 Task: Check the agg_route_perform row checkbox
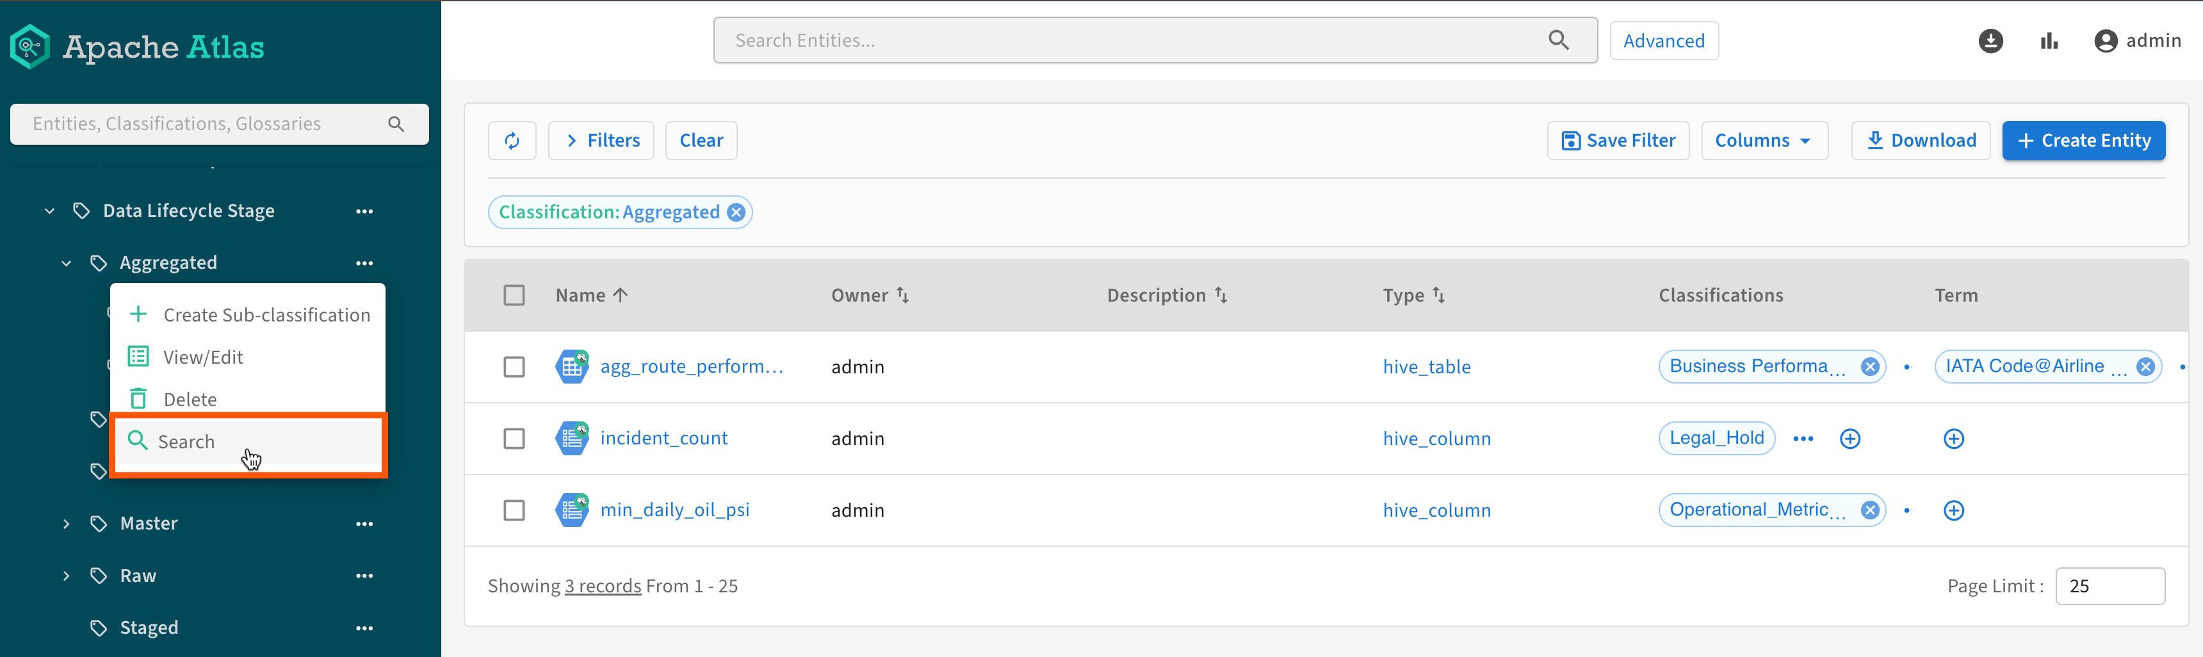(x=514, y=367)
